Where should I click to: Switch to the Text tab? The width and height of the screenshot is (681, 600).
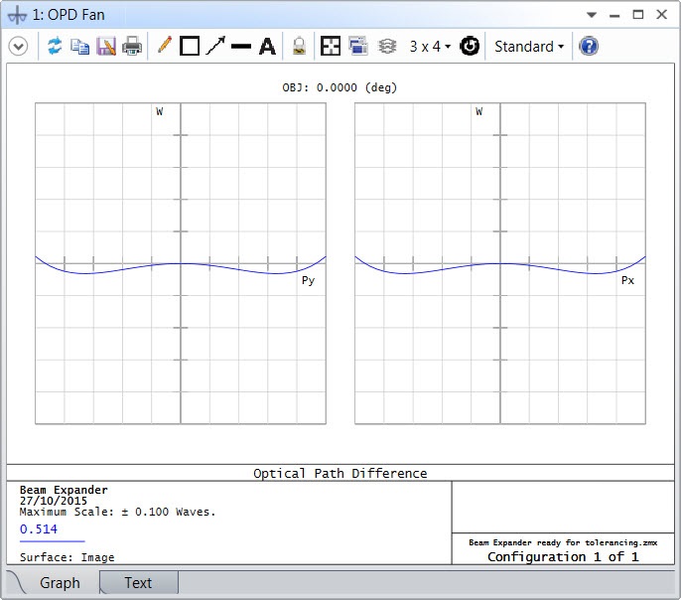tap(139, 583)
